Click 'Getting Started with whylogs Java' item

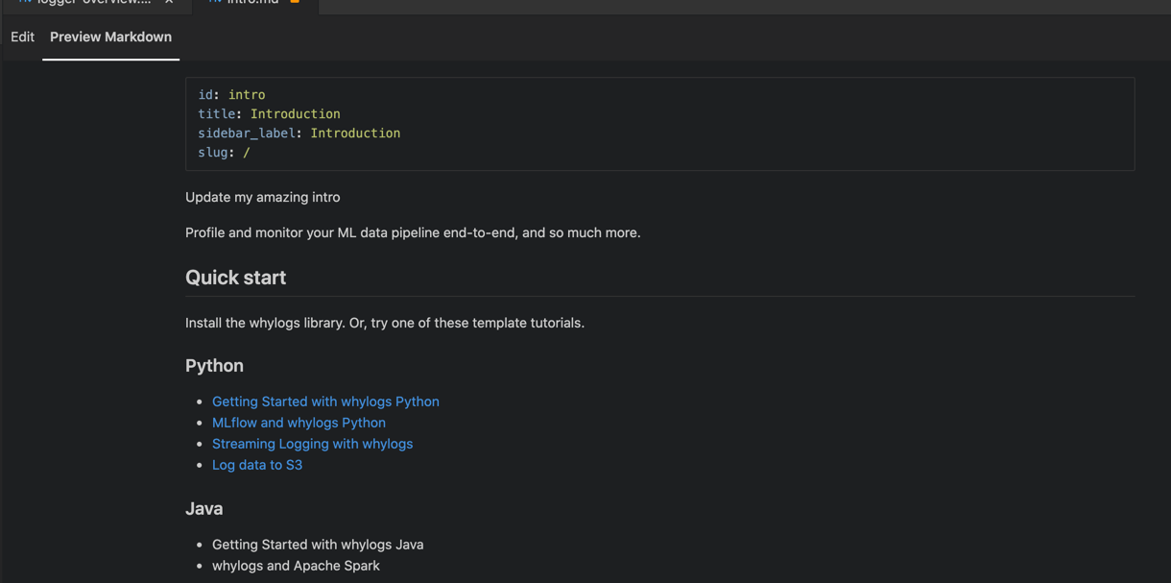click(x=318, y=545)
